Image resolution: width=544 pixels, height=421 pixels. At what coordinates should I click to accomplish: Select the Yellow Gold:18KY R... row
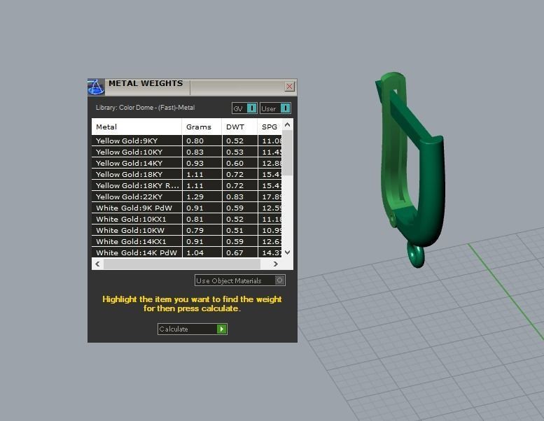pos(187,185)
